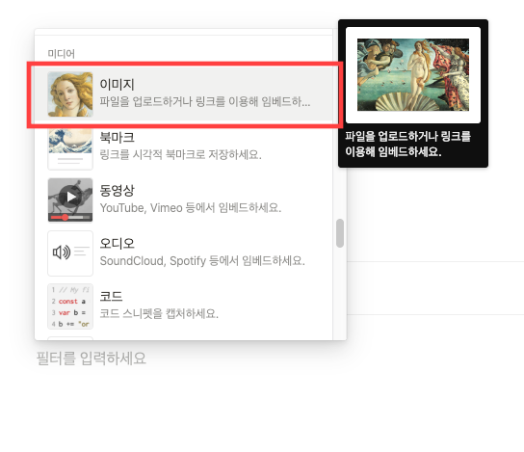Click the block menu scrollbar thumb
The width and height of the screenshot is (524, 452).
pos(340,233)
